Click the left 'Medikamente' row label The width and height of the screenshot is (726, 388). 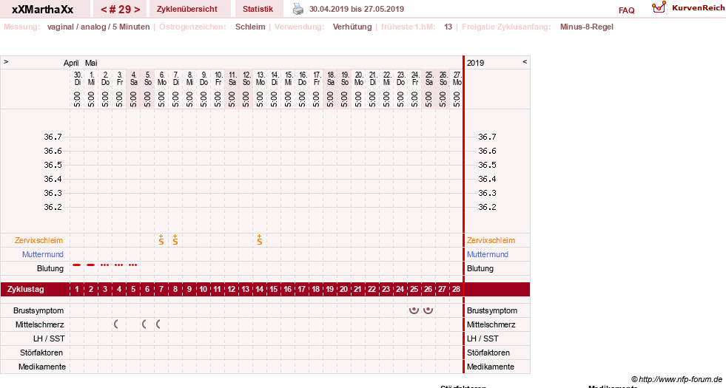[42, 367]
